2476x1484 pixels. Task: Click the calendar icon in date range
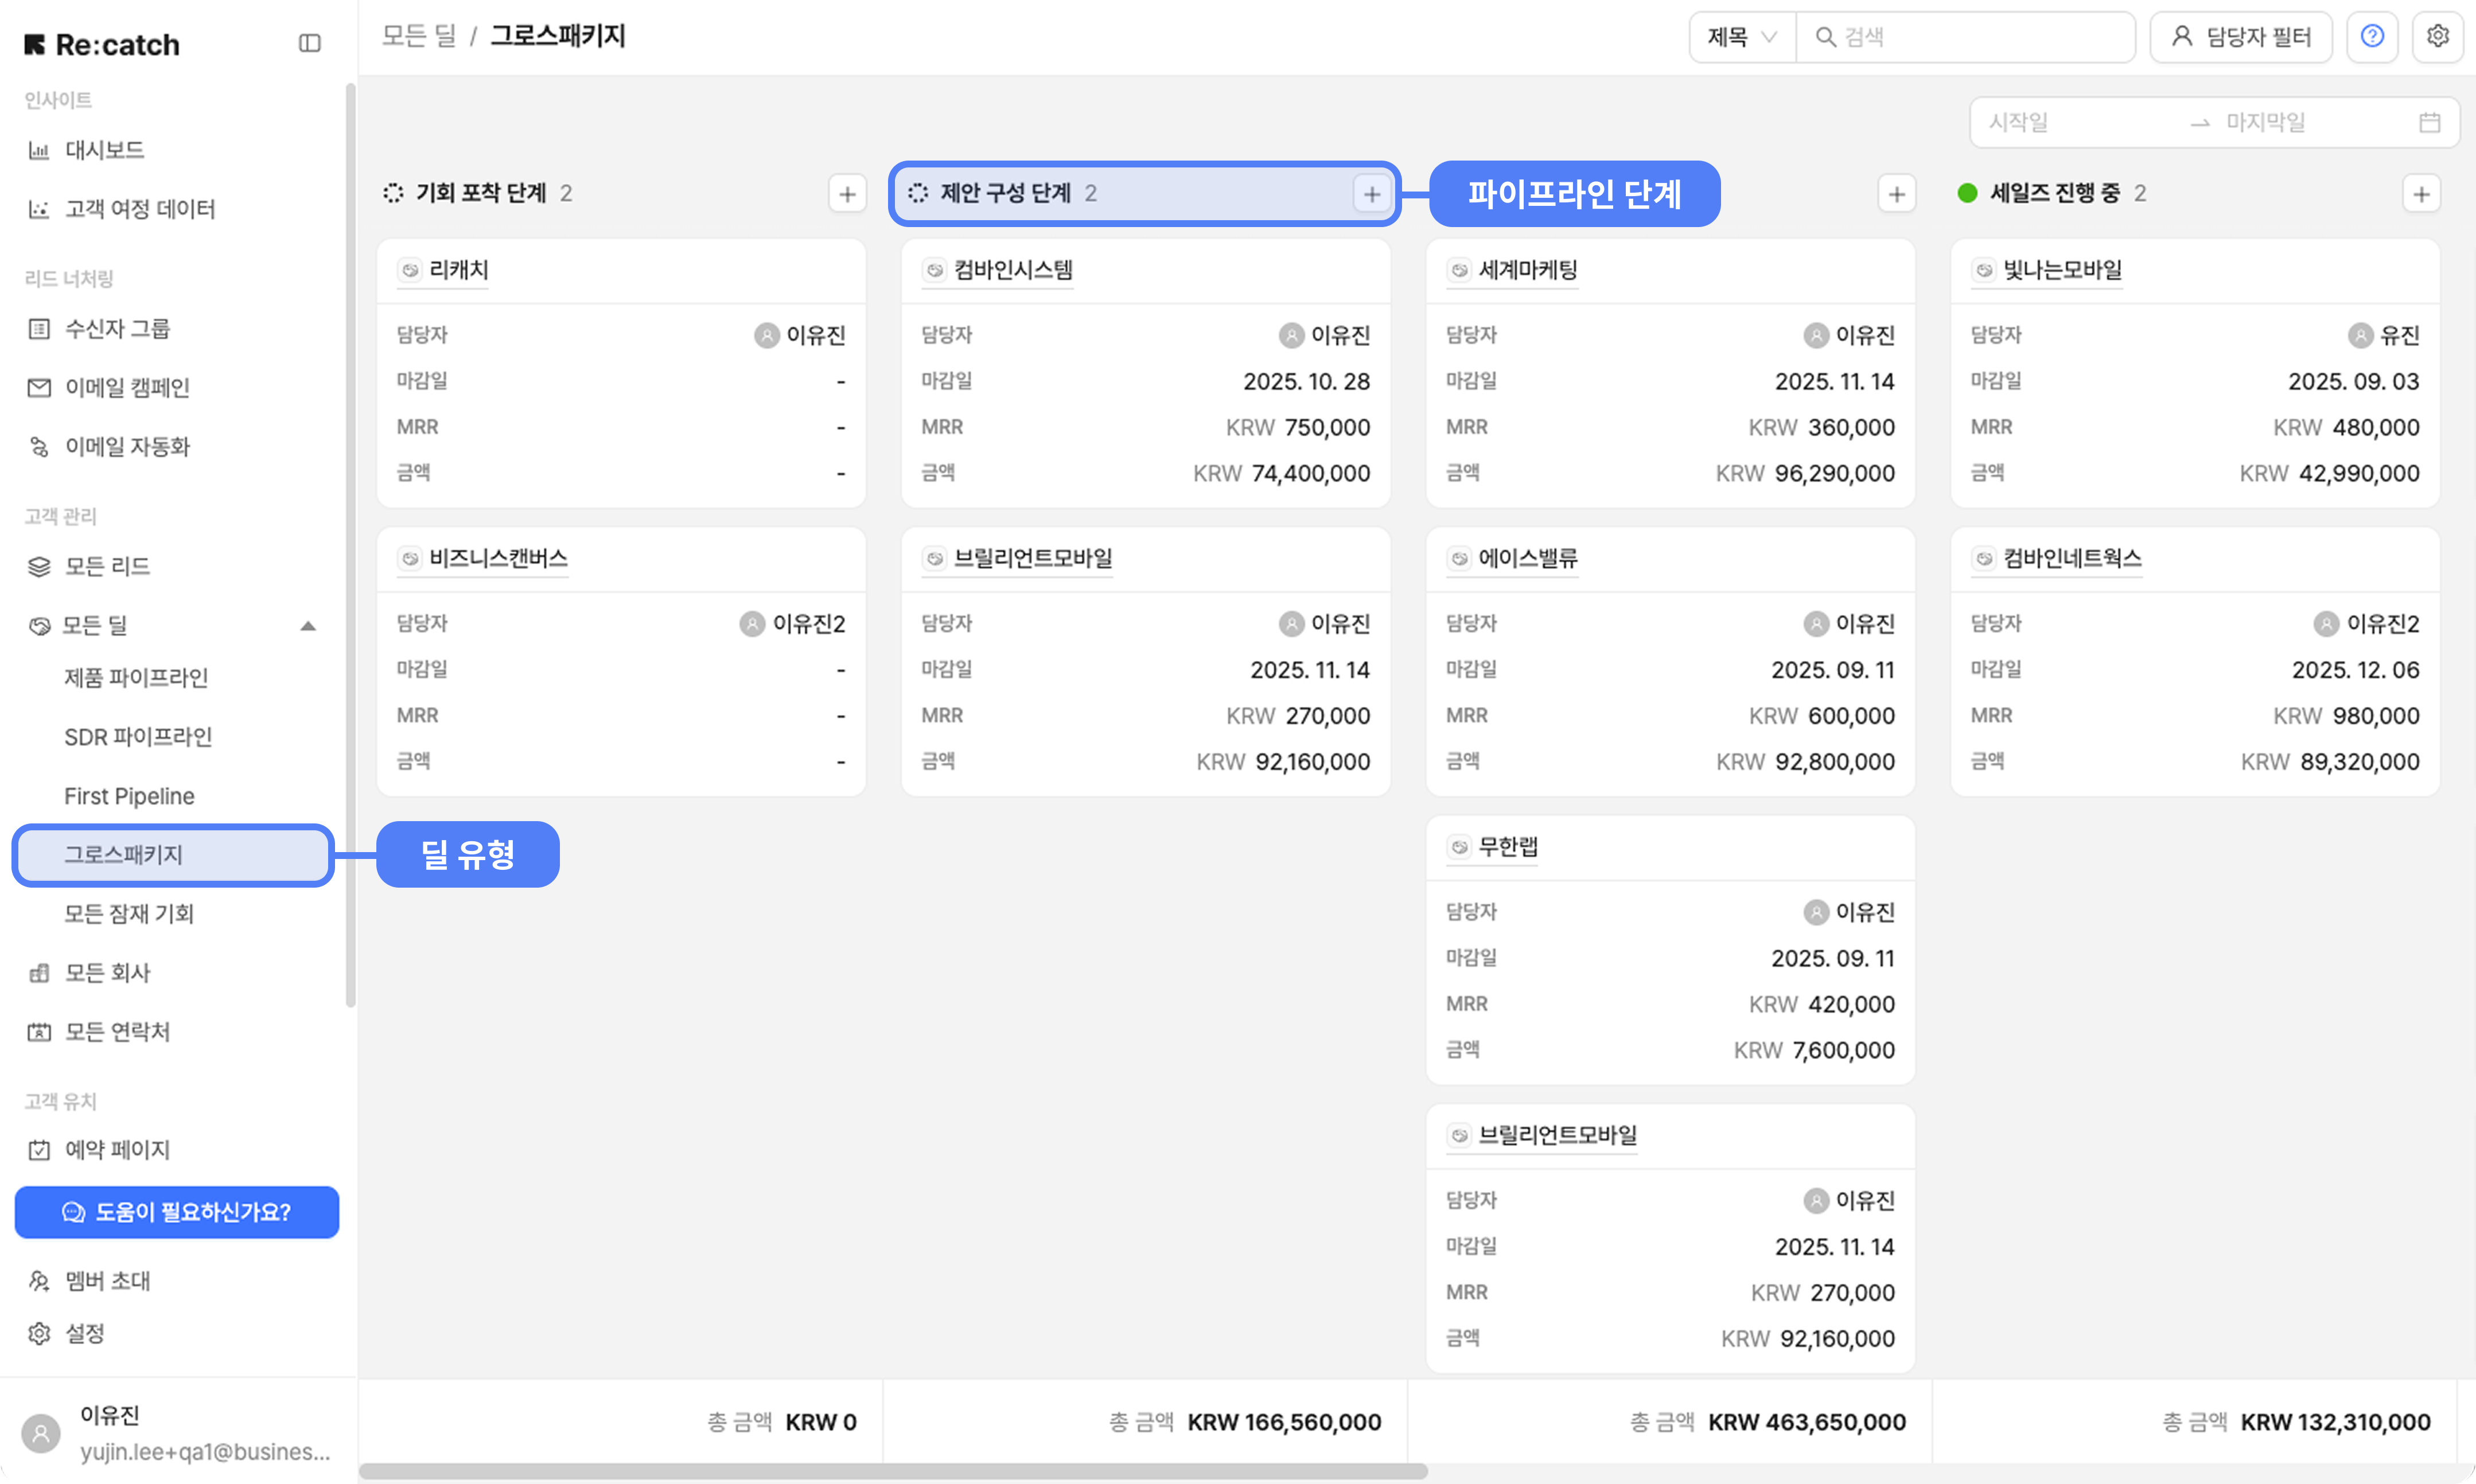pyautogui.click(x=2429, y=123)
